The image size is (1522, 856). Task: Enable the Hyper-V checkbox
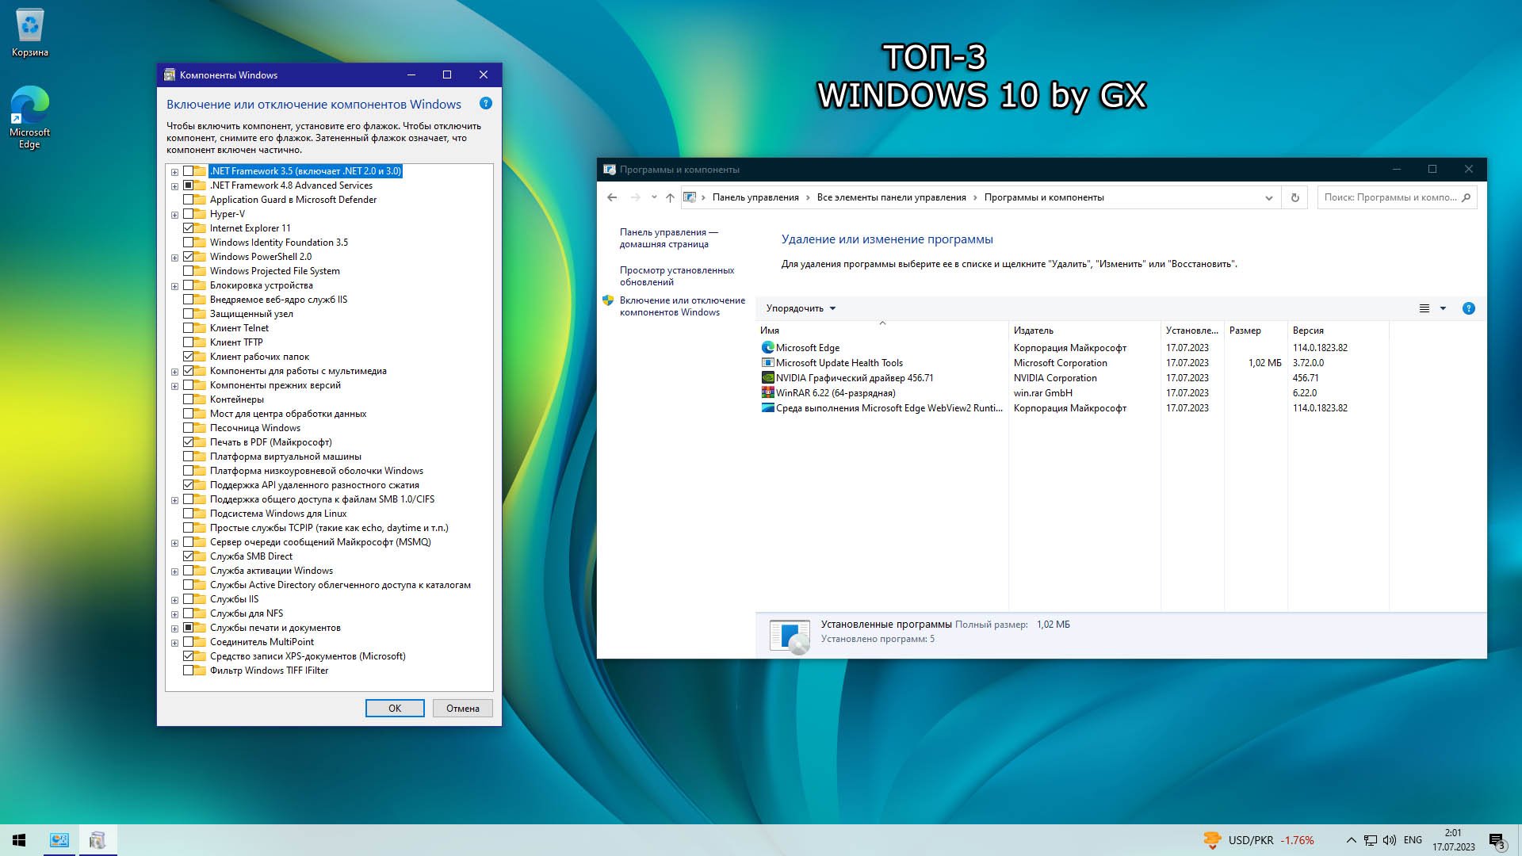point(189,214)
